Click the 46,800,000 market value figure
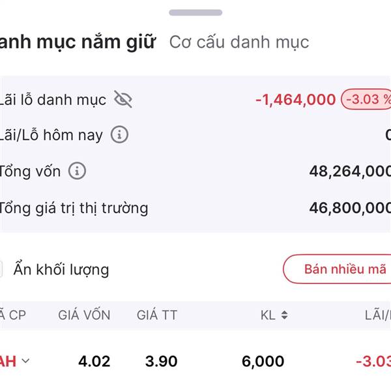Screen dimensions: 391x391 tap(349, 208)
